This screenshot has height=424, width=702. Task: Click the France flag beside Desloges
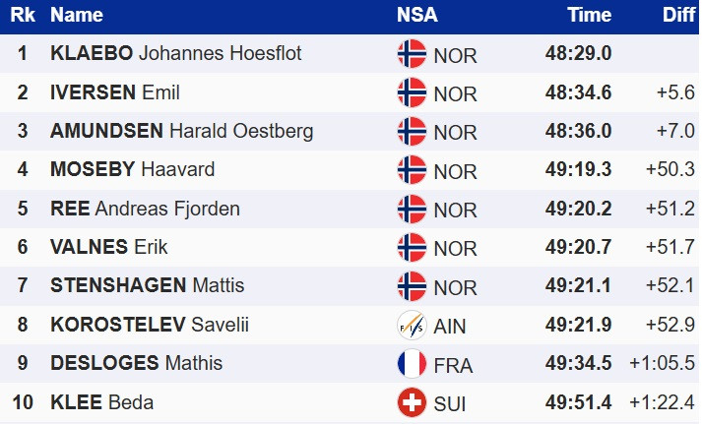412,364
